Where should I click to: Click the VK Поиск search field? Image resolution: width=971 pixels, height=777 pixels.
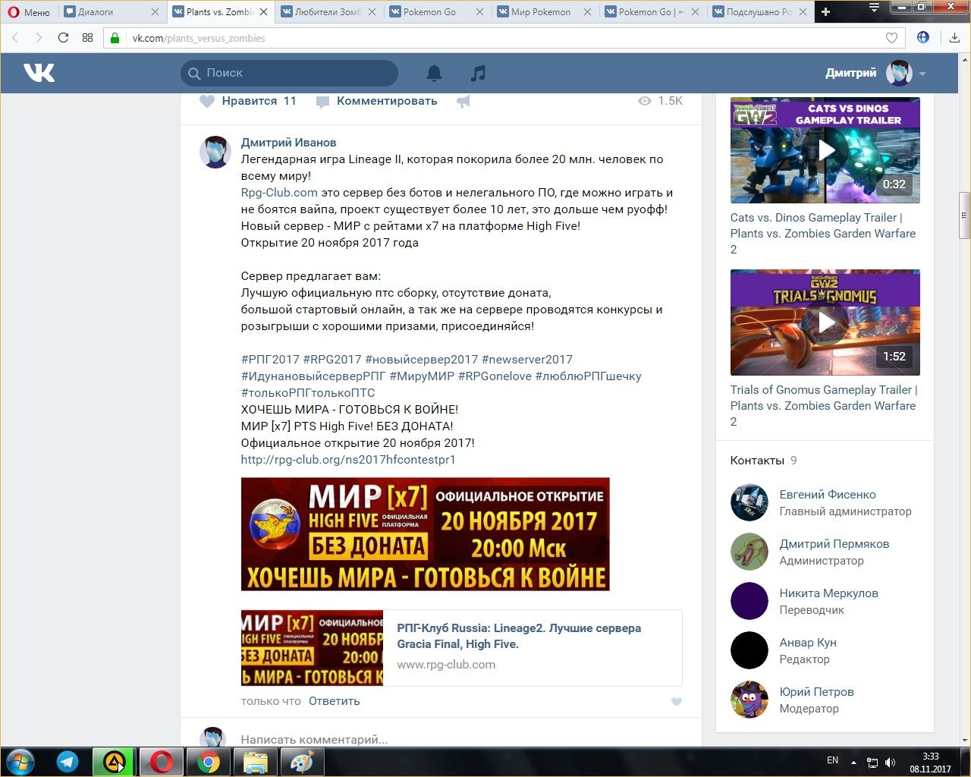click(289, 73)
